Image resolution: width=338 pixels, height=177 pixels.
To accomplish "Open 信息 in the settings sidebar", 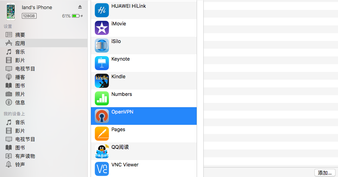I will tap(20, 103).
